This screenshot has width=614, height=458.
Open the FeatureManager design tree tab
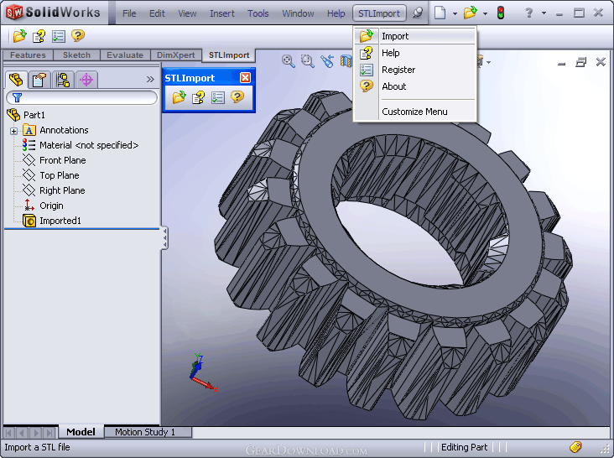tap(16, 80)
